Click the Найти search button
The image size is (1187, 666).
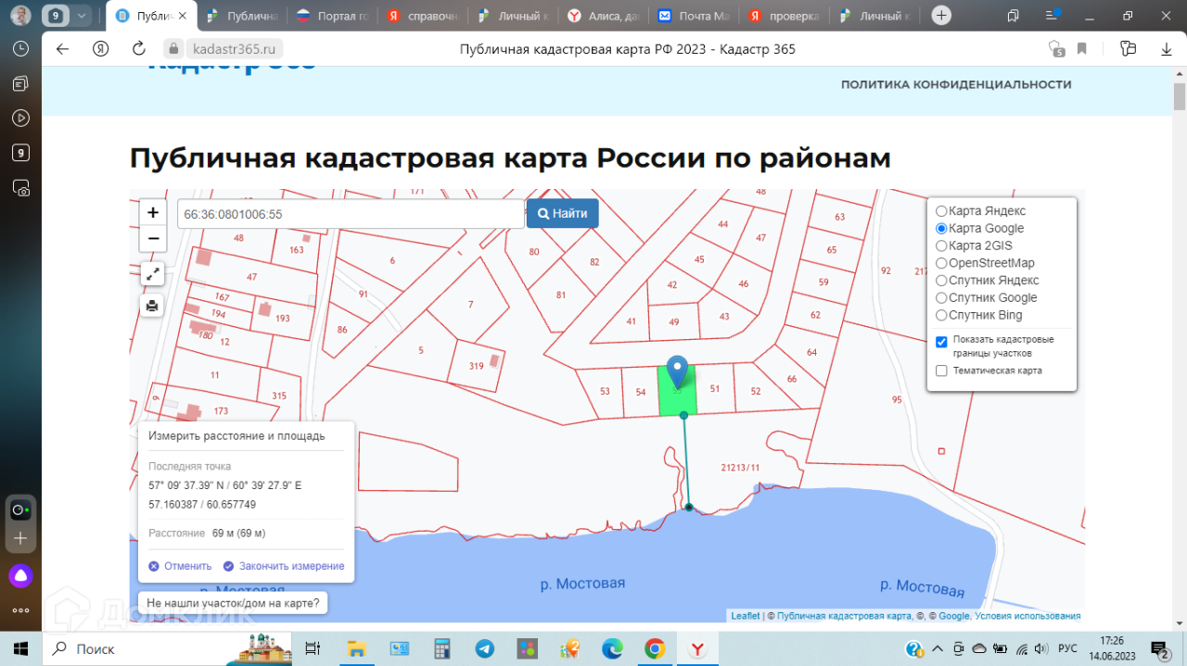click(562, 213)
